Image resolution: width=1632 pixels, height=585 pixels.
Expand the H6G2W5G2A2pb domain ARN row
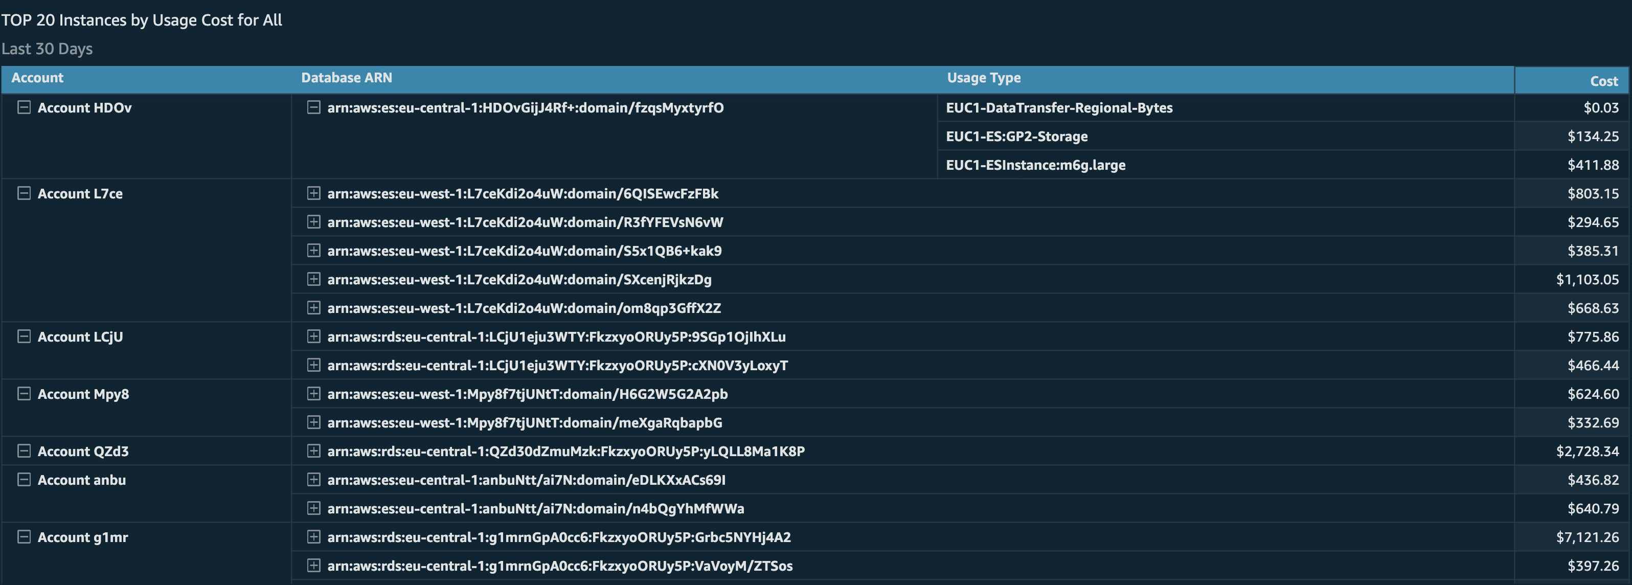tap(313, 394)
